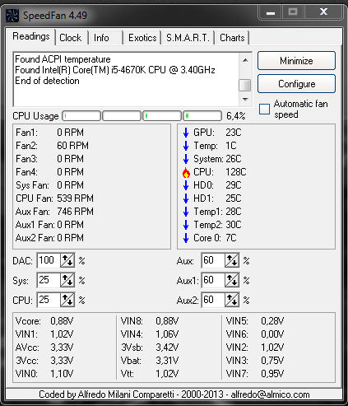Switch to the S.M.A.R.T. tab
Screen dimensions: 348x406
point(188,38)
